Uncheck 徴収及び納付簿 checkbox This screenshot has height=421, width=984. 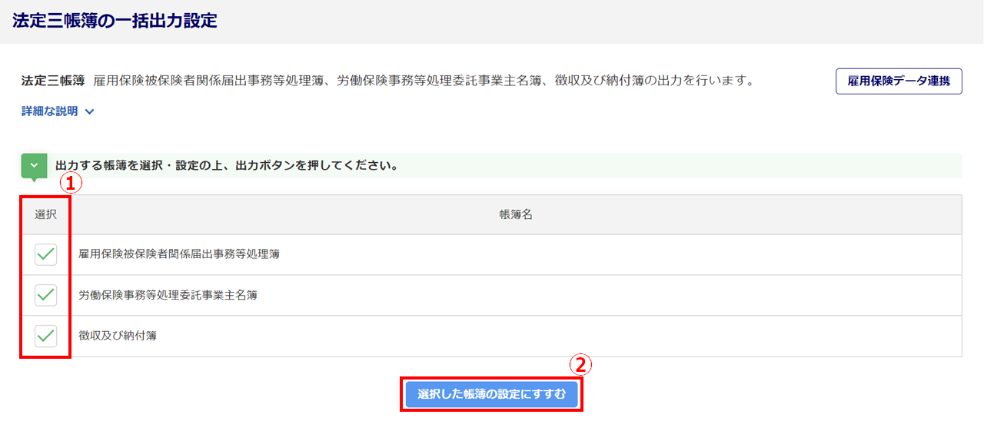(x=46, y=336)
